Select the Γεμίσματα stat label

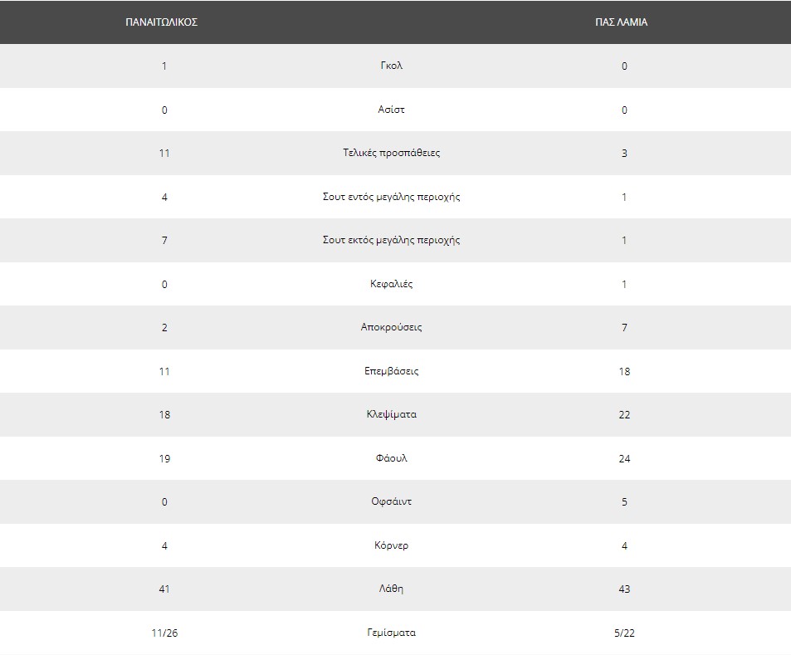[392, 633]
